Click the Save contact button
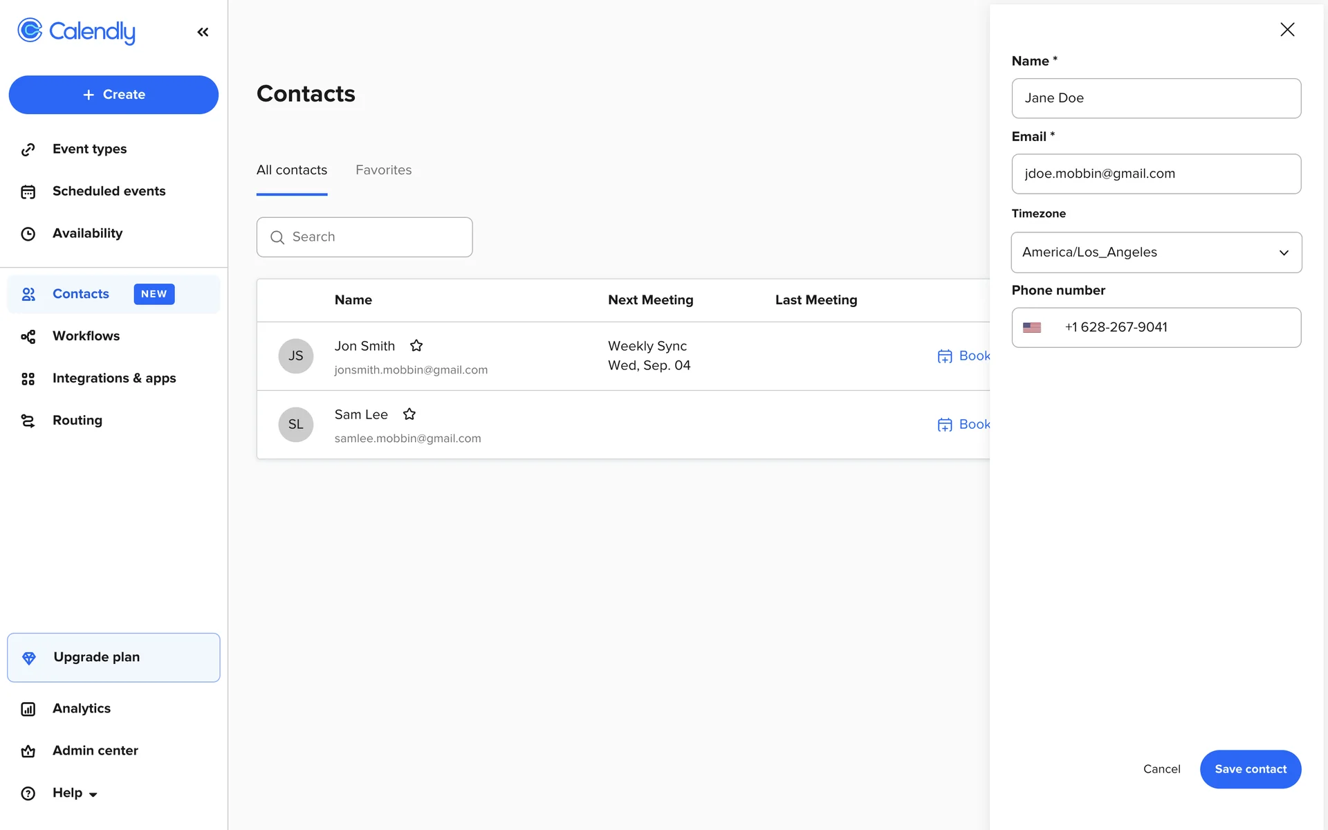The width and height of the screenshot is (1328, 830). [1250, 769]
